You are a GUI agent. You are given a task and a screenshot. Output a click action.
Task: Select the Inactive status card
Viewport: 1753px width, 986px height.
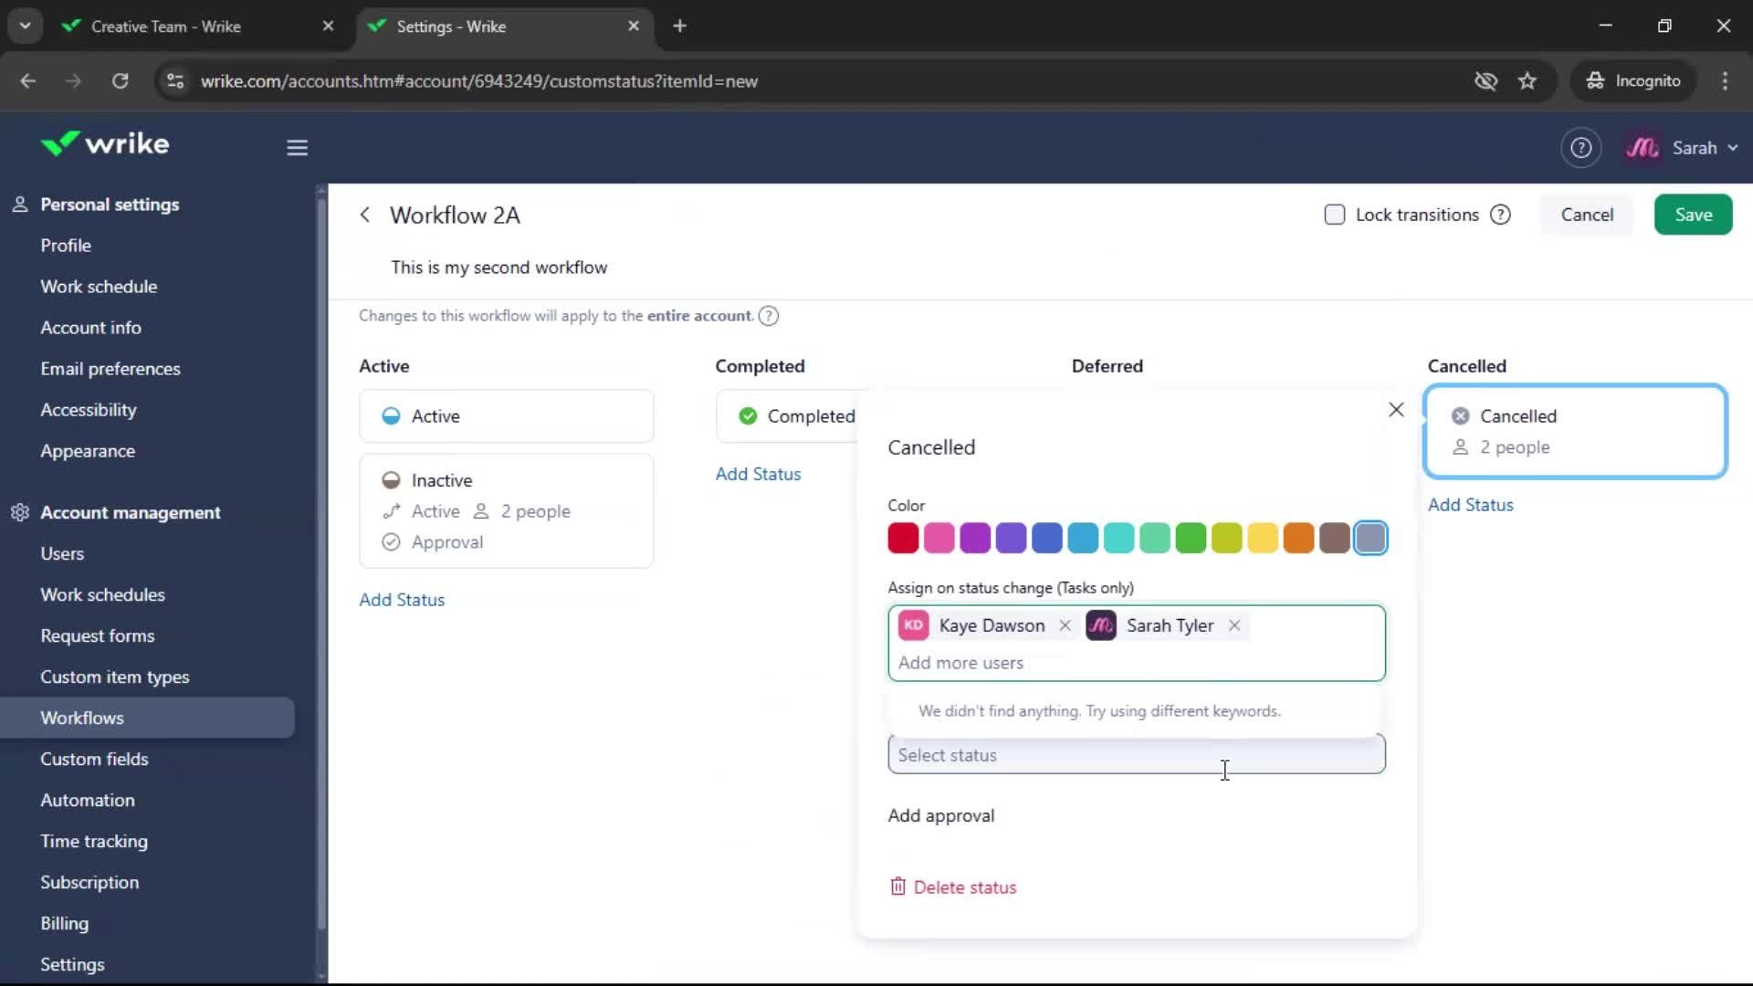pyautogui.click(x=507, y=511)
